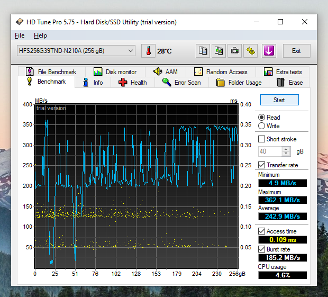
Task: Switch to the Erase tab
Action: click(289, 83)
